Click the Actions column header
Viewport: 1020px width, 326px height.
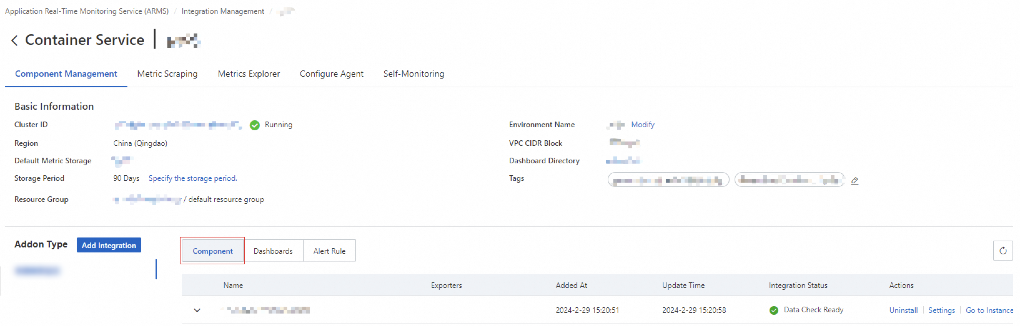(901, 285)
